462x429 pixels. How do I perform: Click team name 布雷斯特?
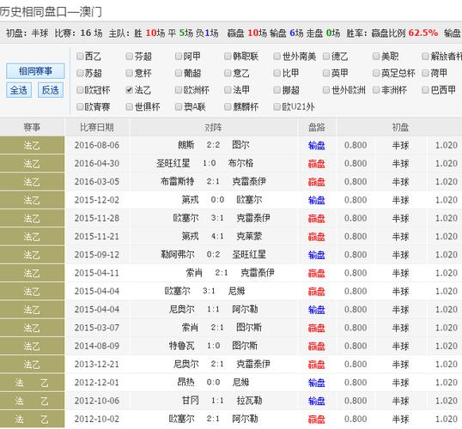178,181
